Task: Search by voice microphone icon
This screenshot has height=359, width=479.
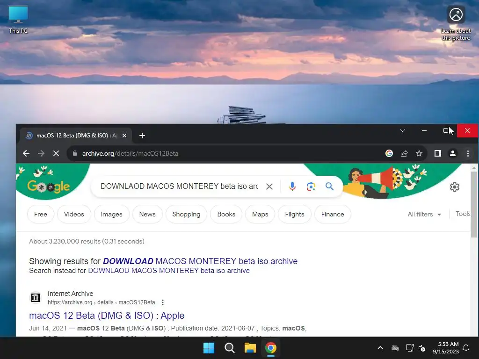Action: 292,186
